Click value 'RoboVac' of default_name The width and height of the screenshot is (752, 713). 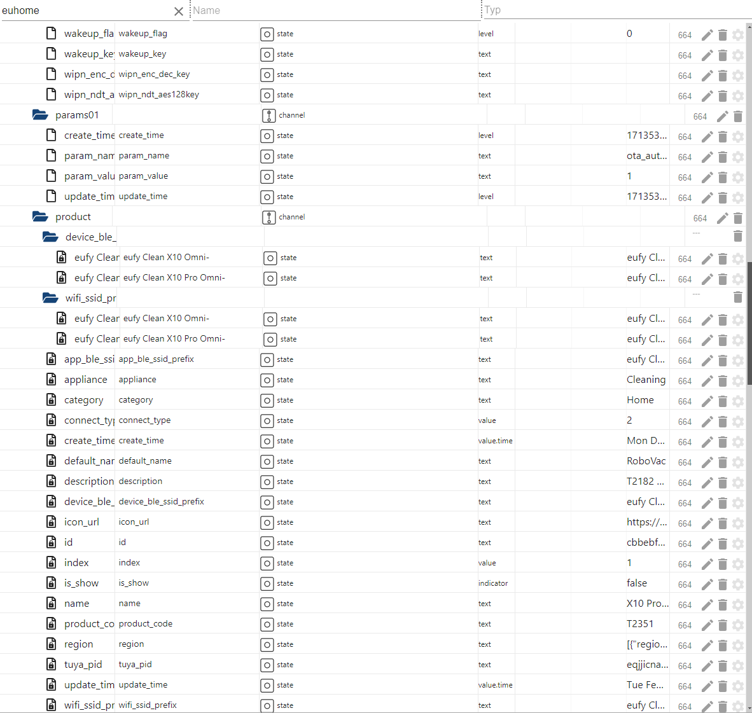coord(646,460)
